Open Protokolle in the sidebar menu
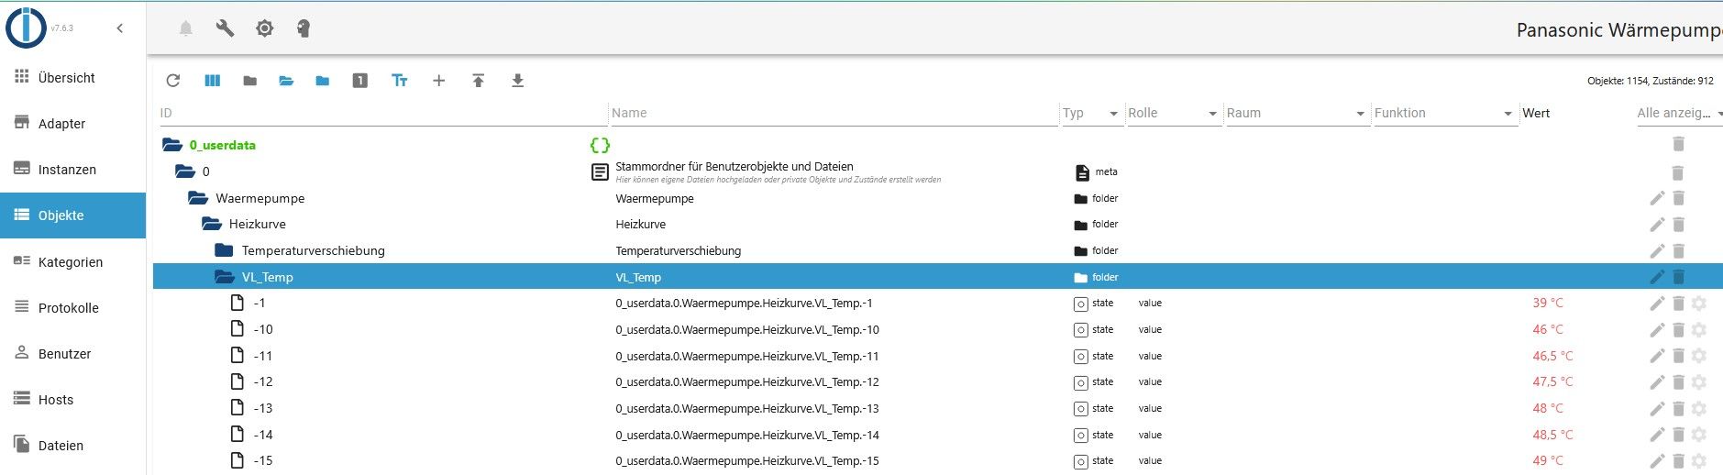The height and width of the screenshot is (475, 1723). pyautogui.click(x=68, y=308)
